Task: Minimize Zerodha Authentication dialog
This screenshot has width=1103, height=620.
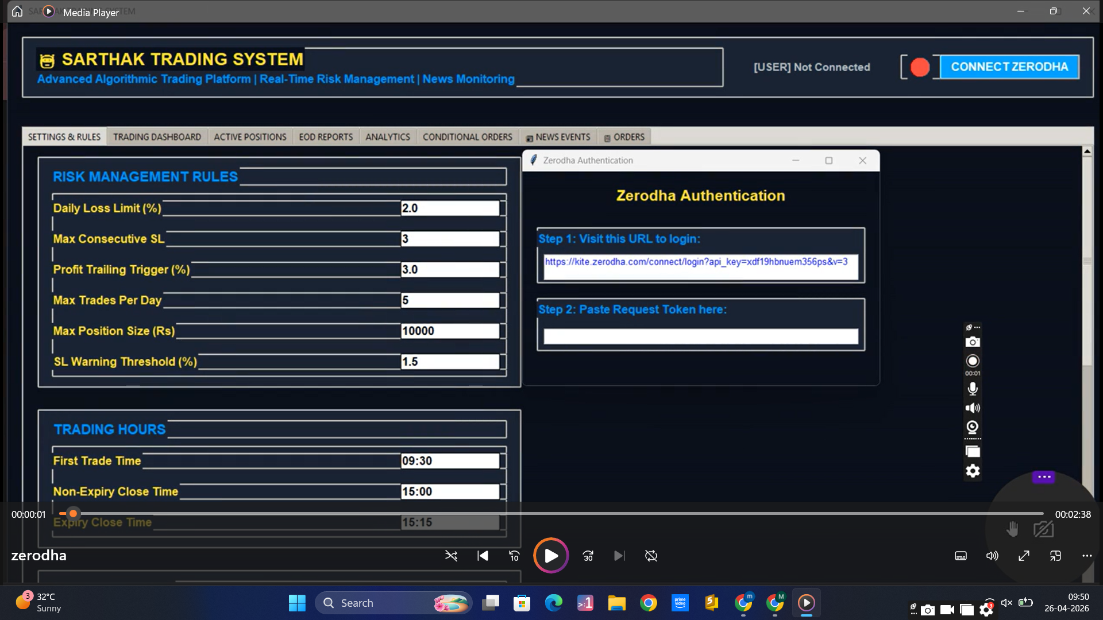Action: [796, 161]
